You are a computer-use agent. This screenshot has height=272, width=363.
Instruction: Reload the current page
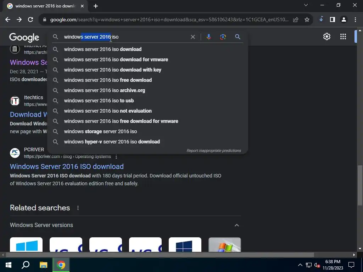point(30,20)
